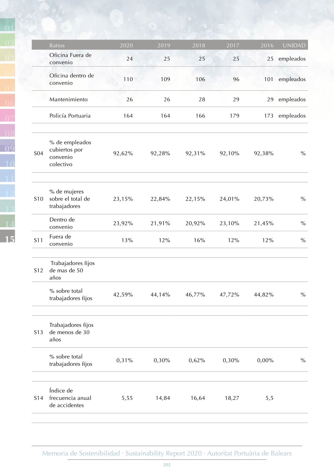The width and height of the screenshot is (334, 472).
Task: Open chapter 01 side tab
Action: pyautogui.click(x=7, y=25)
